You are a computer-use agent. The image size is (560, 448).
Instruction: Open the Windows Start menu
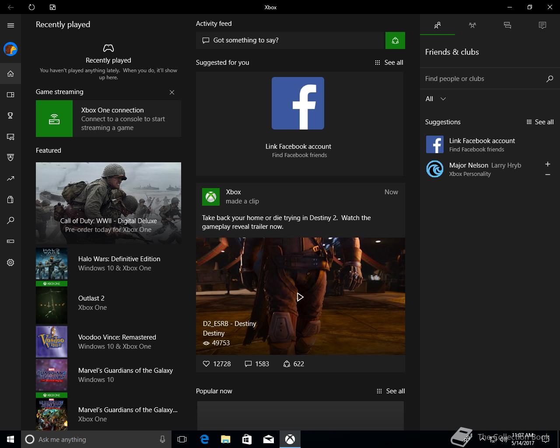click(10, 439)
